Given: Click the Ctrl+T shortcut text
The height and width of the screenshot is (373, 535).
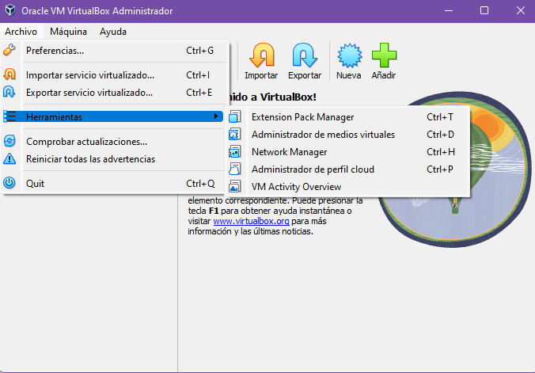Looking at the screenshot, I should click(440, 117).
